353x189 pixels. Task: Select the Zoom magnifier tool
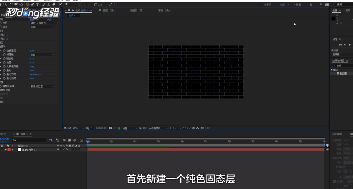tap(5, 4)
